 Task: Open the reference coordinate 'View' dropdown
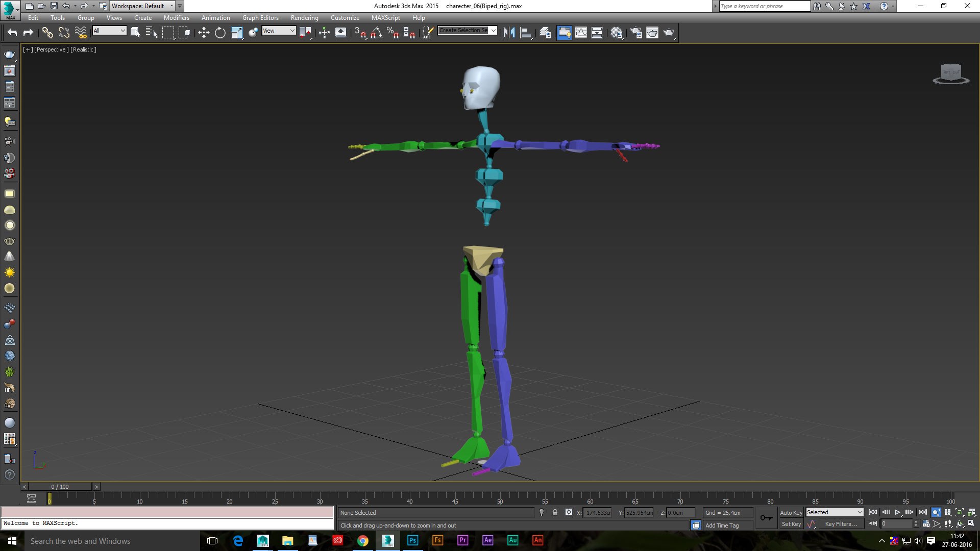[x=279, y=31]
